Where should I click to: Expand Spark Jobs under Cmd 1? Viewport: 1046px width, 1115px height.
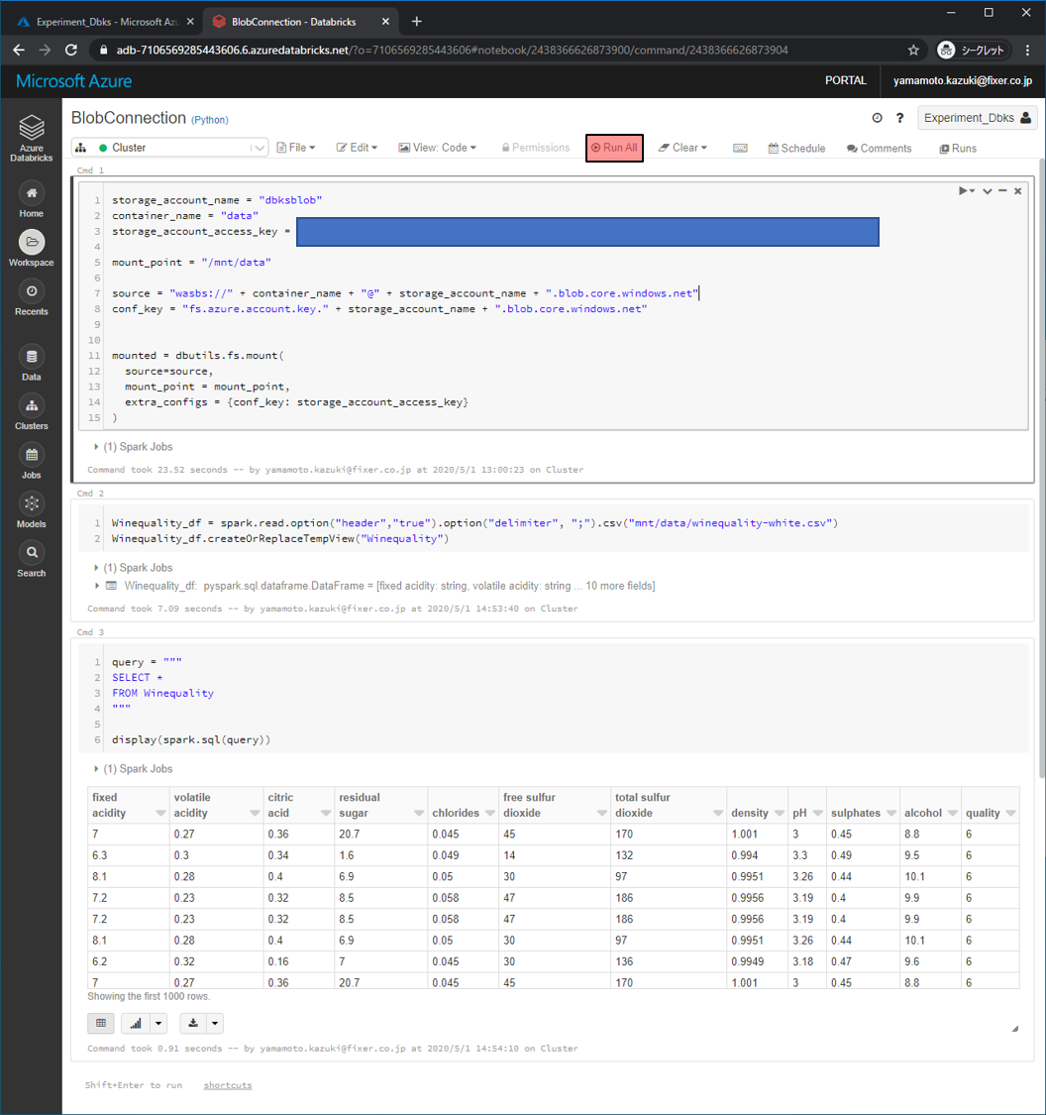click(96, 447)
